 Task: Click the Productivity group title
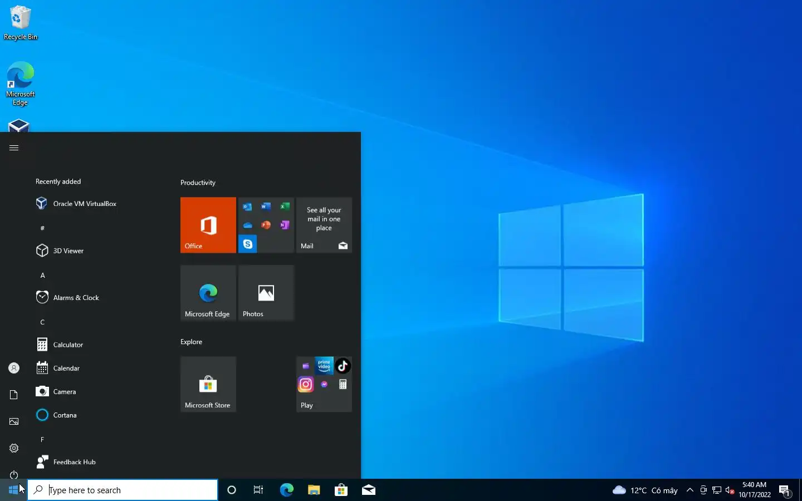[x=198, y=183]
